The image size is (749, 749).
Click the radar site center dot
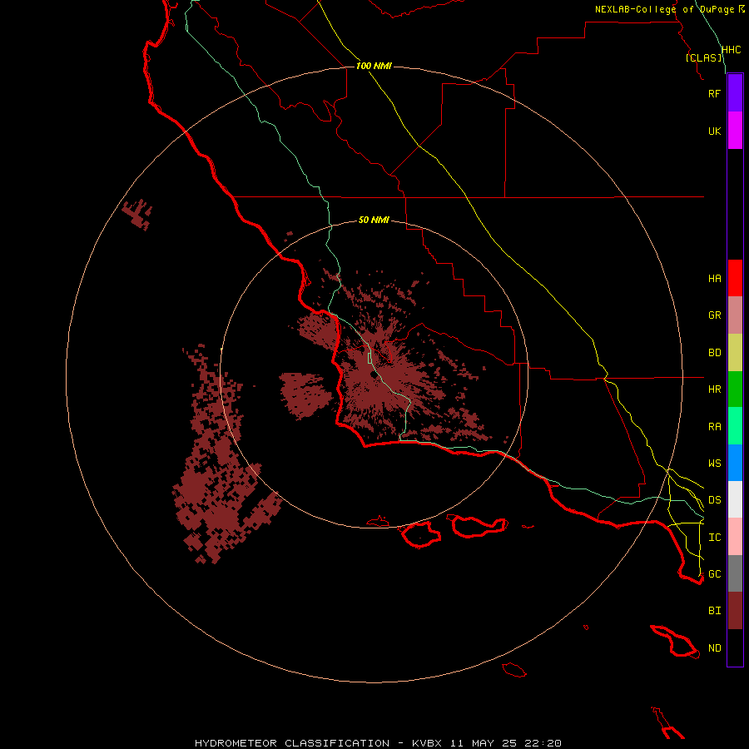(x=374, y=374)
